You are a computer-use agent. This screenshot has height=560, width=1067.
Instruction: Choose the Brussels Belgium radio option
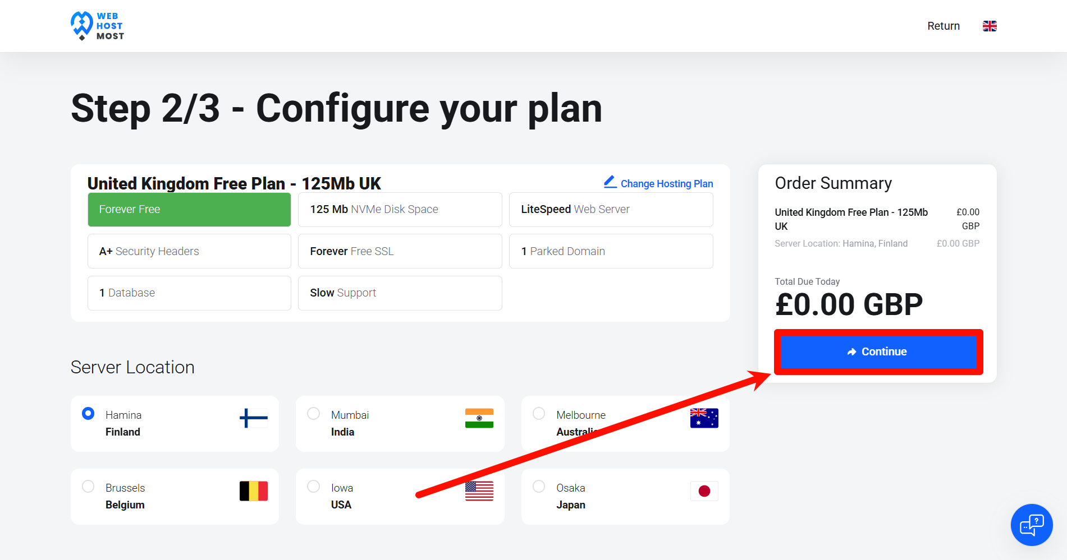88,487
